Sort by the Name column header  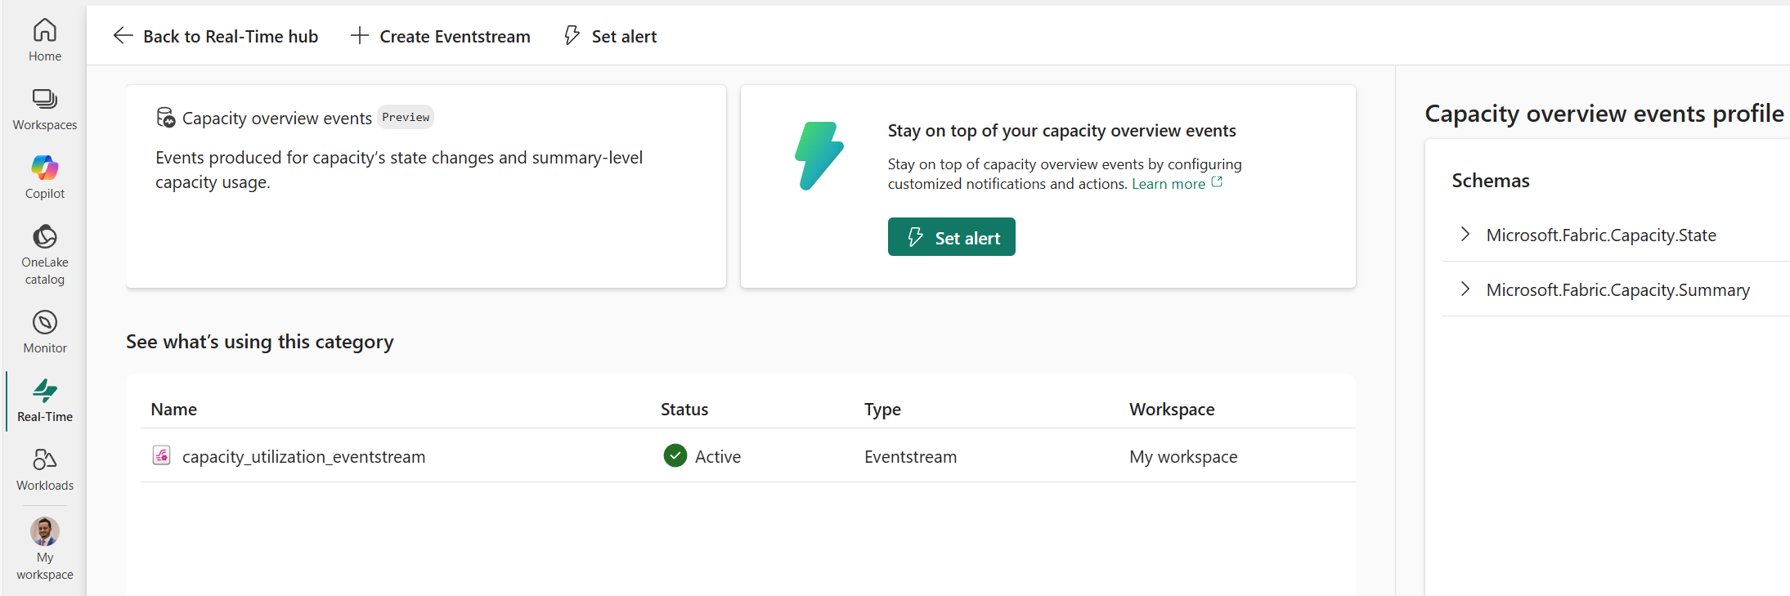click(173, 409)
